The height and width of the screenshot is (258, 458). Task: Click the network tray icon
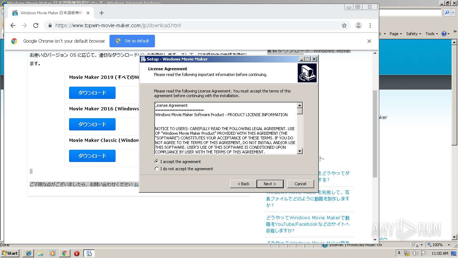click(x=407, y=253)
